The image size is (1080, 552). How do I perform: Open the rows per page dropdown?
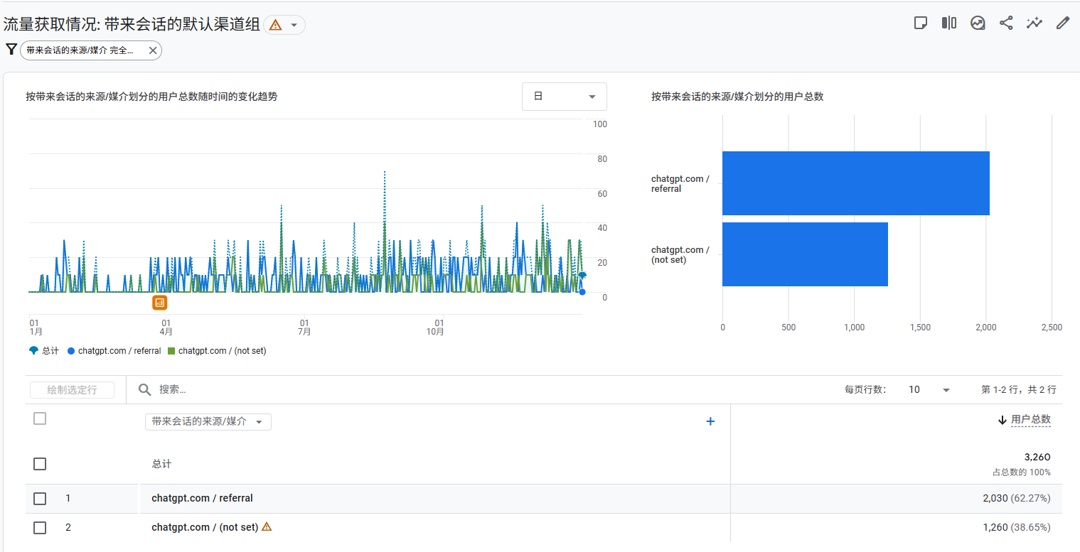tap(929, 389)
